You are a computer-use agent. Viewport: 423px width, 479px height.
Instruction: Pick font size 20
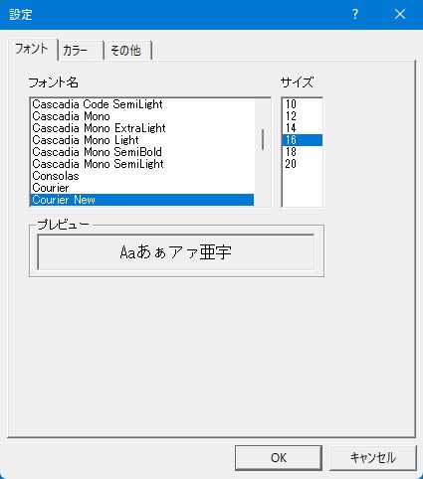(302, 164)
